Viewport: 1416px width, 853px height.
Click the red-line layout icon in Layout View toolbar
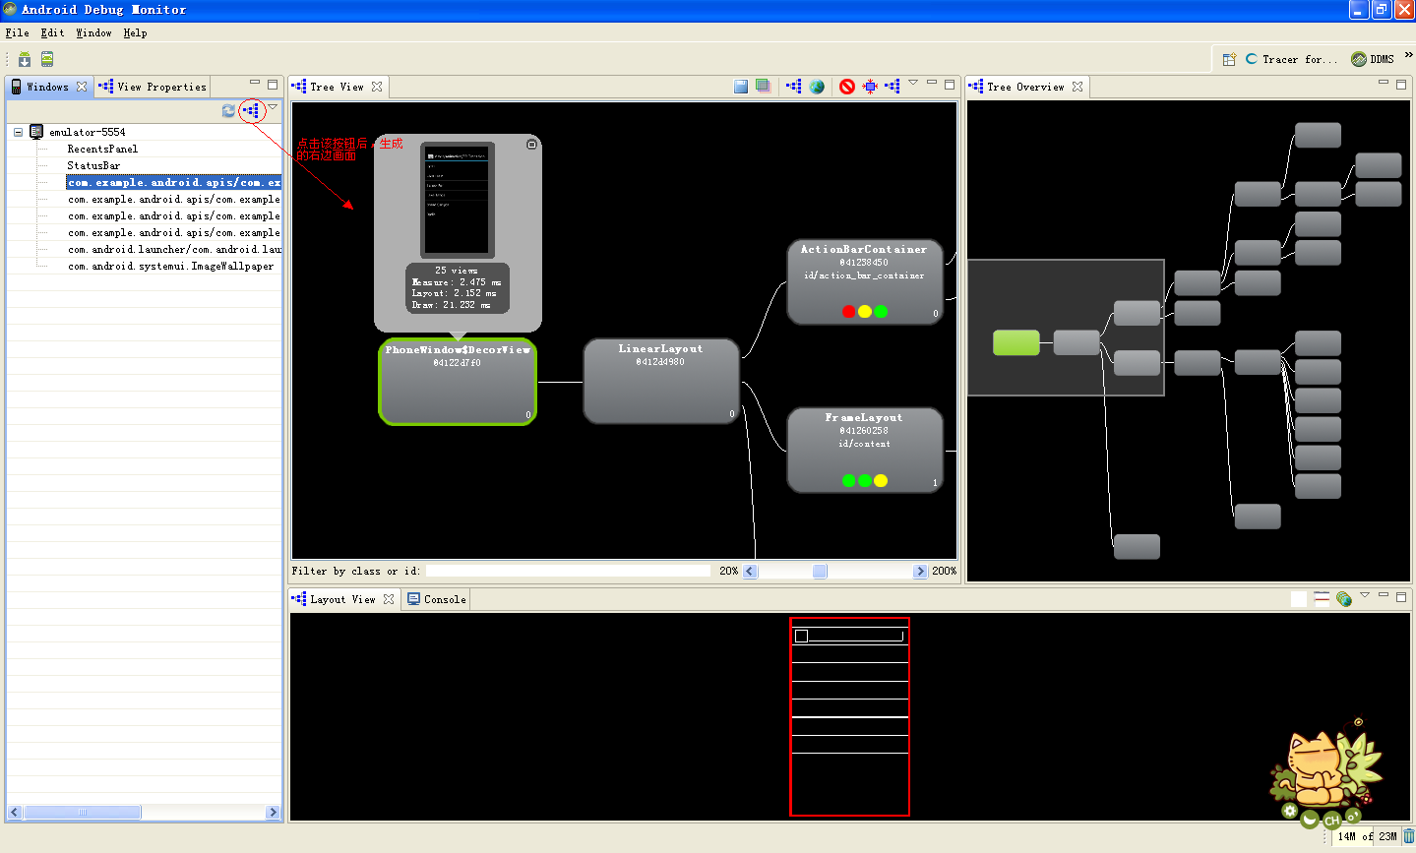click(x=1322, y=599)
